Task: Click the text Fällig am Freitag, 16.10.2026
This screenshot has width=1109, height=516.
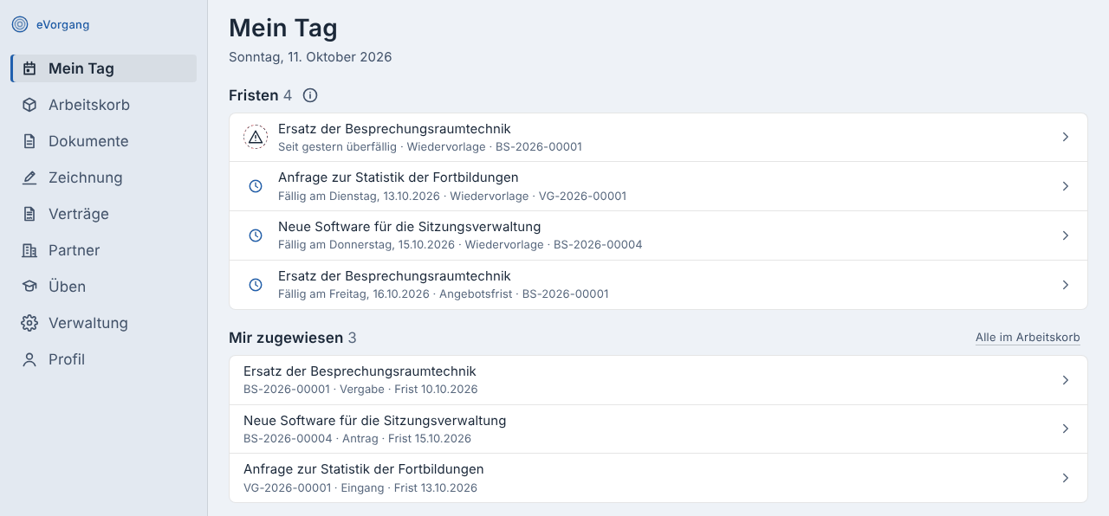Action: pyautogui.click(x=353, y=294)
